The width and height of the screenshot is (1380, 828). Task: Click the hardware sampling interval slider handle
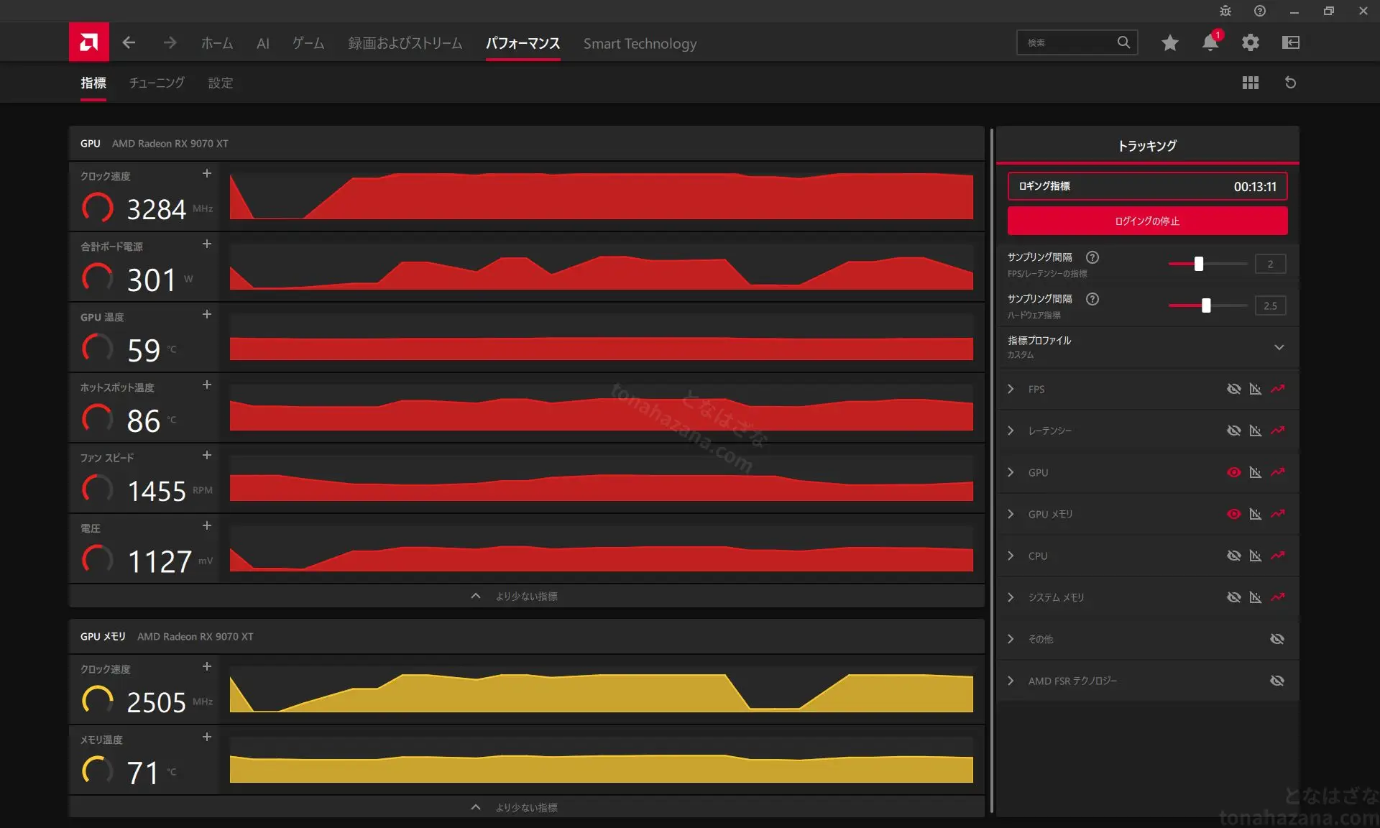coord(1206,305)
